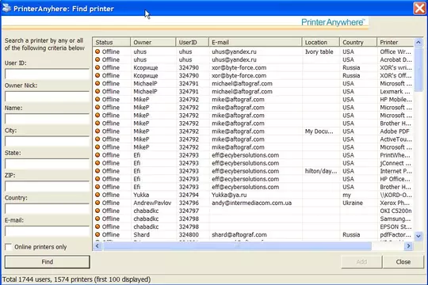Select the Xerox Ph... printer cell

395,203
